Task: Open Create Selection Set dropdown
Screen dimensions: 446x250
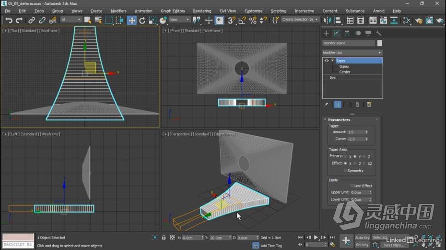Action: pyautogui.click(x=300, y=19)
